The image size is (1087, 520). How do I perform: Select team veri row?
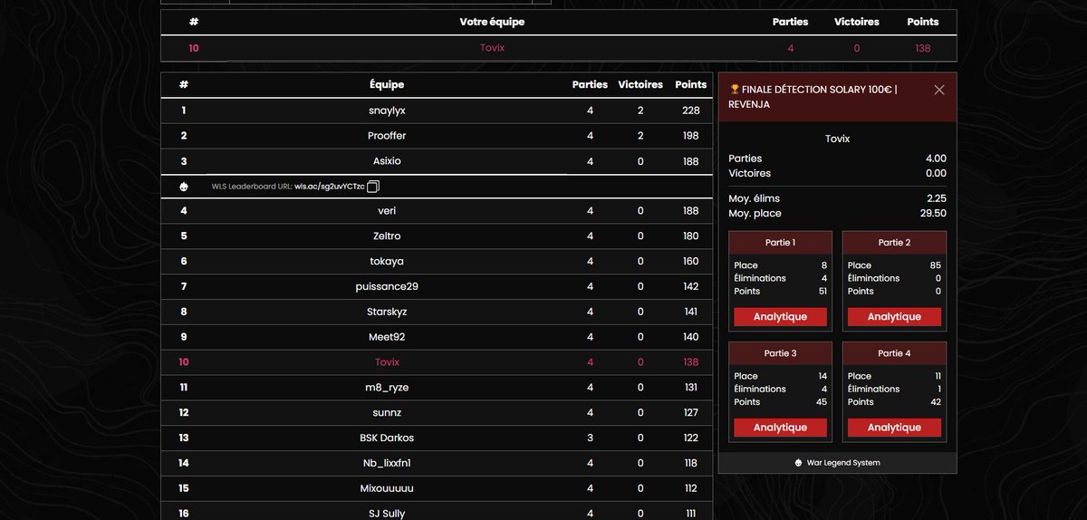tap(437, 211)
